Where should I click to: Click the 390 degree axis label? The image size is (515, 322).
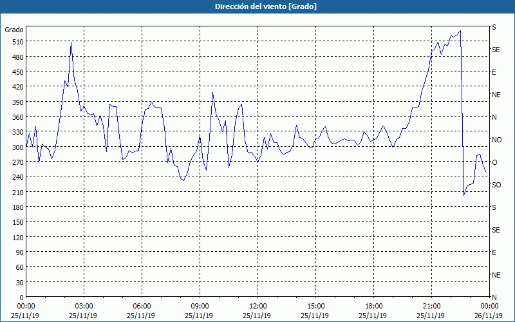point(18,102)
